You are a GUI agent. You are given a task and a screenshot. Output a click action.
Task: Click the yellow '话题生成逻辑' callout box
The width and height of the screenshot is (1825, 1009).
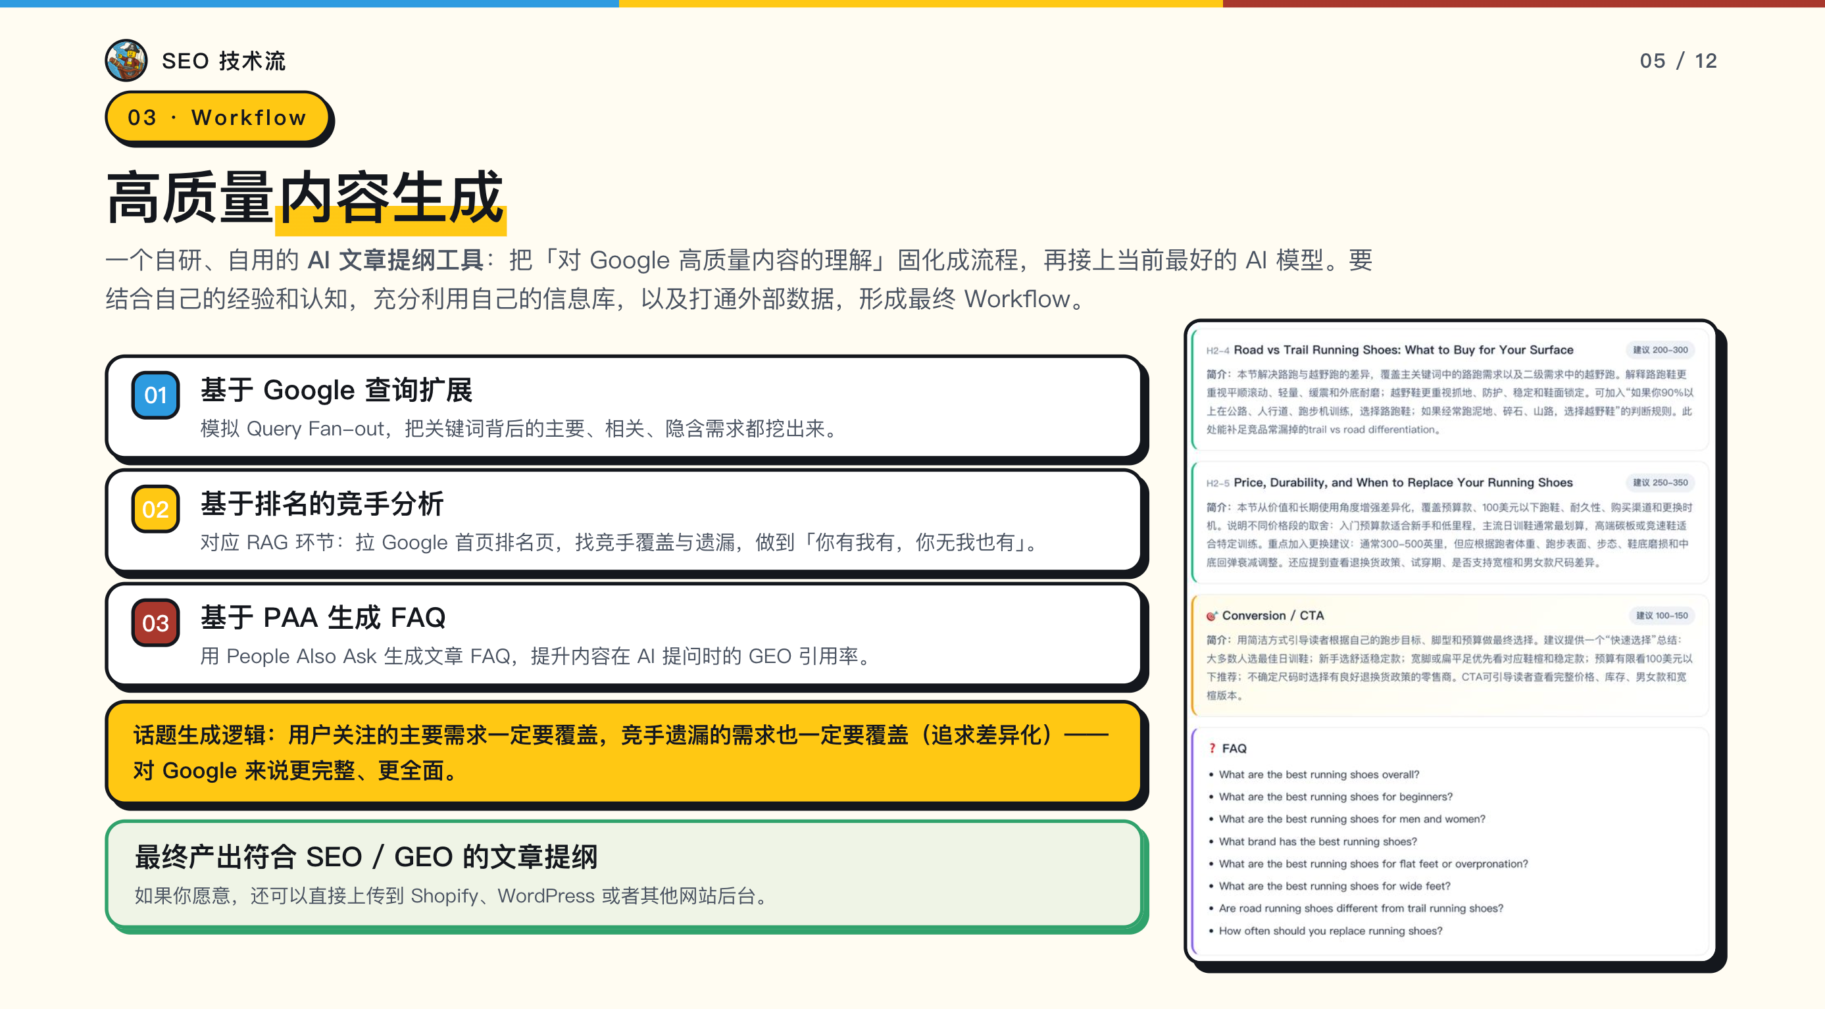coord(624,752)
